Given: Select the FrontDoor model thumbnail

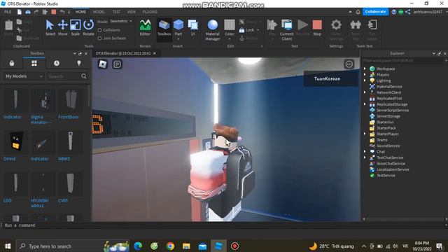Looking at the screenshot, I should 70,100.
